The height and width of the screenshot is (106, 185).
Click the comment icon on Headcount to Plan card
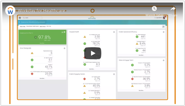pyautogui.click(x=62, y=32)
